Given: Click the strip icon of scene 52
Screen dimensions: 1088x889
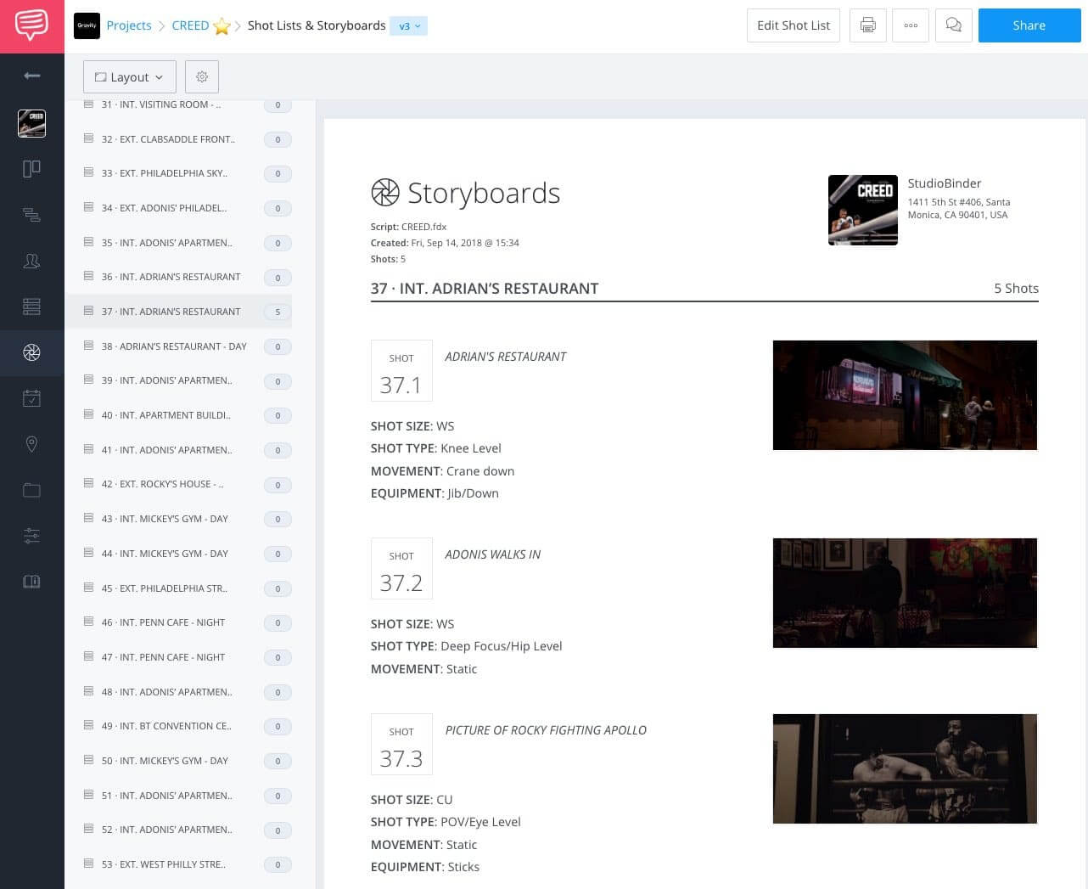Looking at the screenshot, I should pyautogui.click(x=88, y=829).
